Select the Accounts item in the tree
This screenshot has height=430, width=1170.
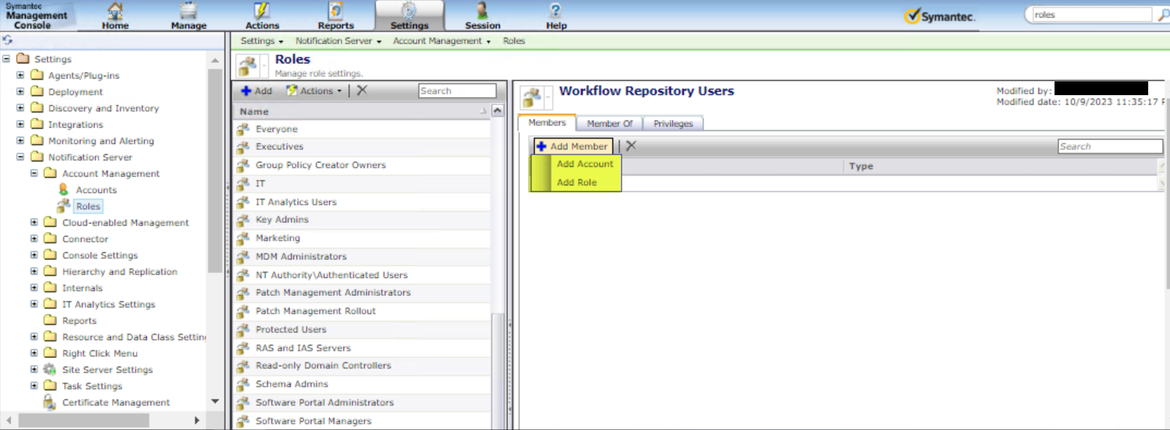pos(96,190)
